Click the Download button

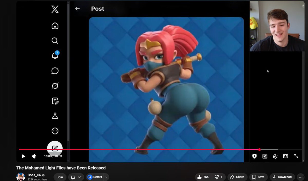(282, 177)
